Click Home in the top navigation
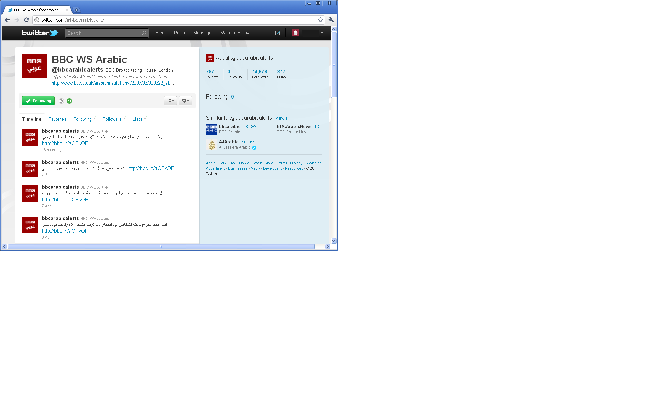 pos(161,33)
